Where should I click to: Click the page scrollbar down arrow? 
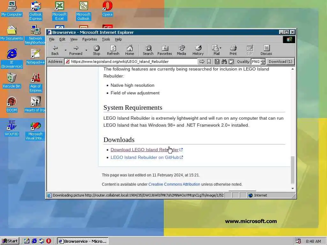click(293, 188)
